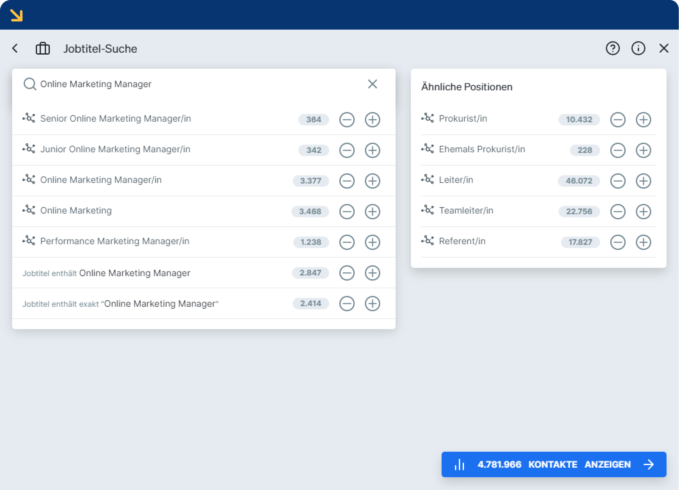Exclude Leiter/in using the minus icon
The height and width of the screenshot is (490, 679).
(x=617, y=181)
